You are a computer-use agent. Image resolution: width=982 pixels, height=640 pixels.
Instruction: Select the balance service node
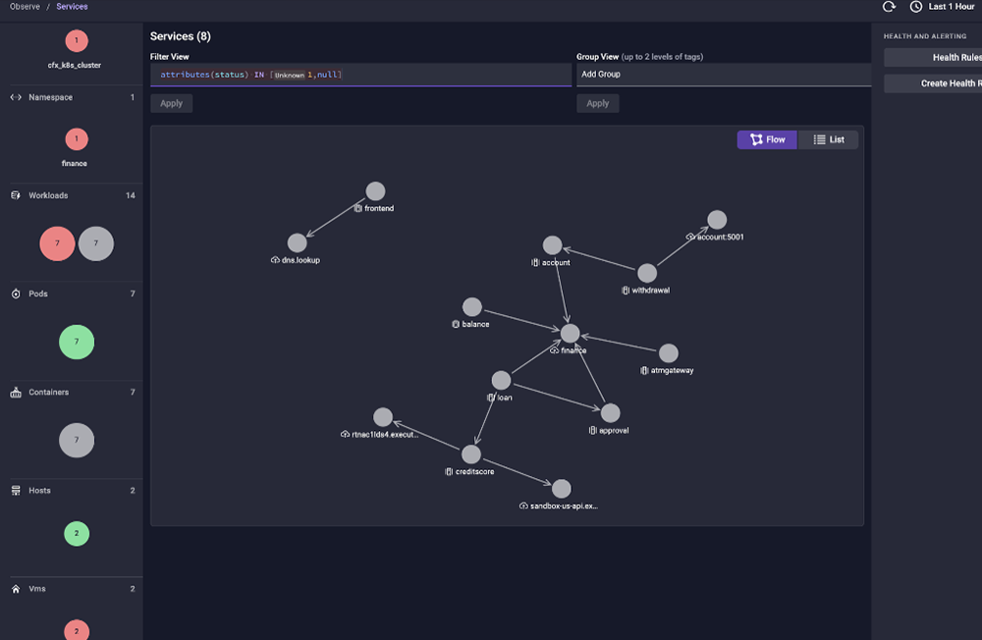click(x=471, y=307)
